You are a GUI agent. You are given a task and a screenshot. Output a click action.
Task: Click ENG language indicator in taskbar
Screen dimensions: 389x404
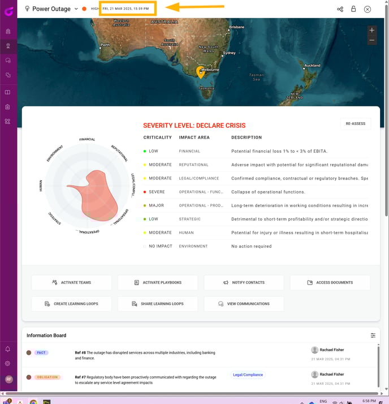pos(323,401)
